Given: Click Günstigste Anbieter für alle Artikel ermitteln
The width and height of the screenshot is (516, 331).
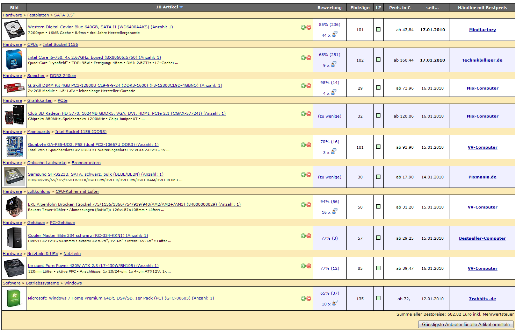Looking at the screenshot, I should 466,325.
